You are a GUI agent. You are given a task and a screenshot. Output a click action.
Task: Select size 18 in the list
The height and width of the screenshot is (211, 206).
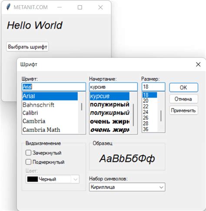click(150, 95)
